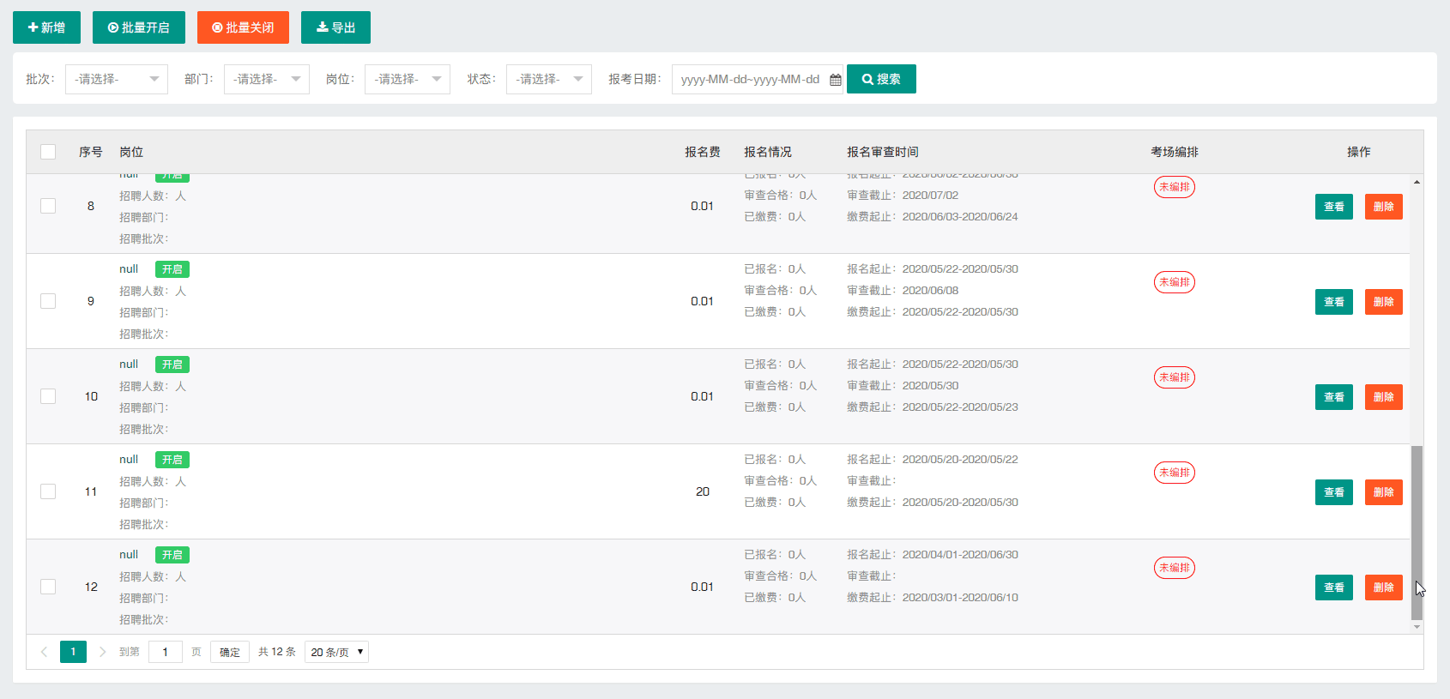Check the checkbox for row 12
The image size is (1450, 699).
[48, 587]
